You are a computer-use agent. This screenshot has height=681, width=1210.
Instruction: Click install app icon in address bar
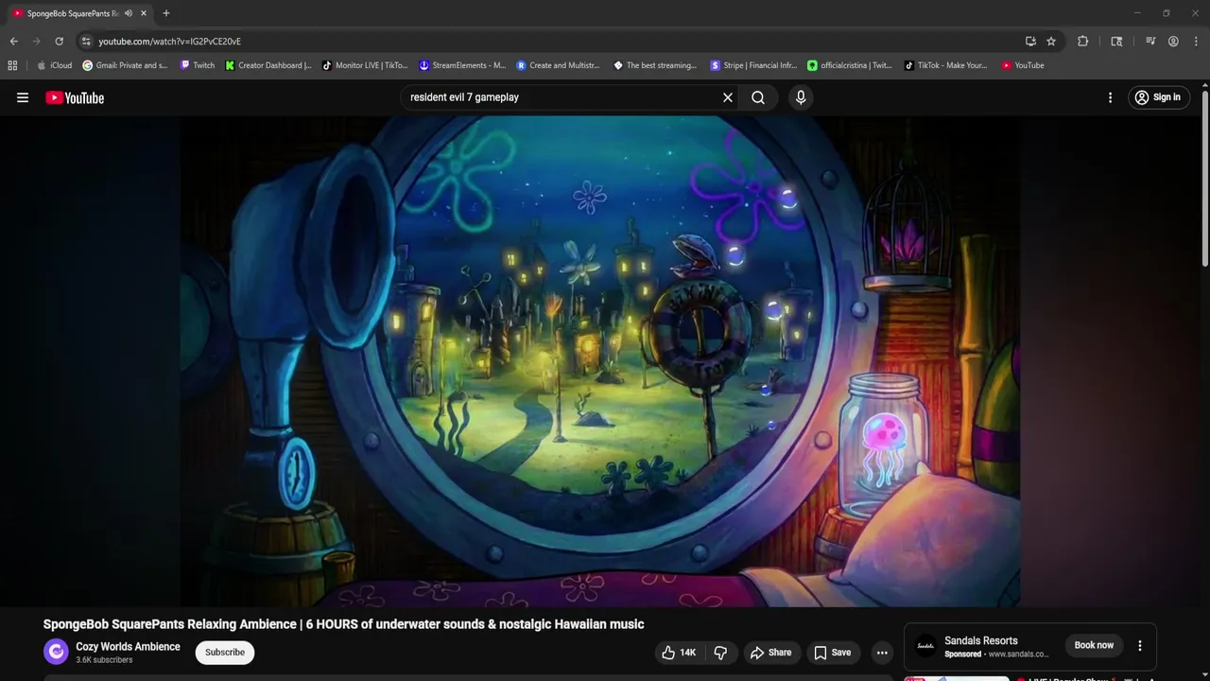pyautogui.click(x=1030, y=42)
